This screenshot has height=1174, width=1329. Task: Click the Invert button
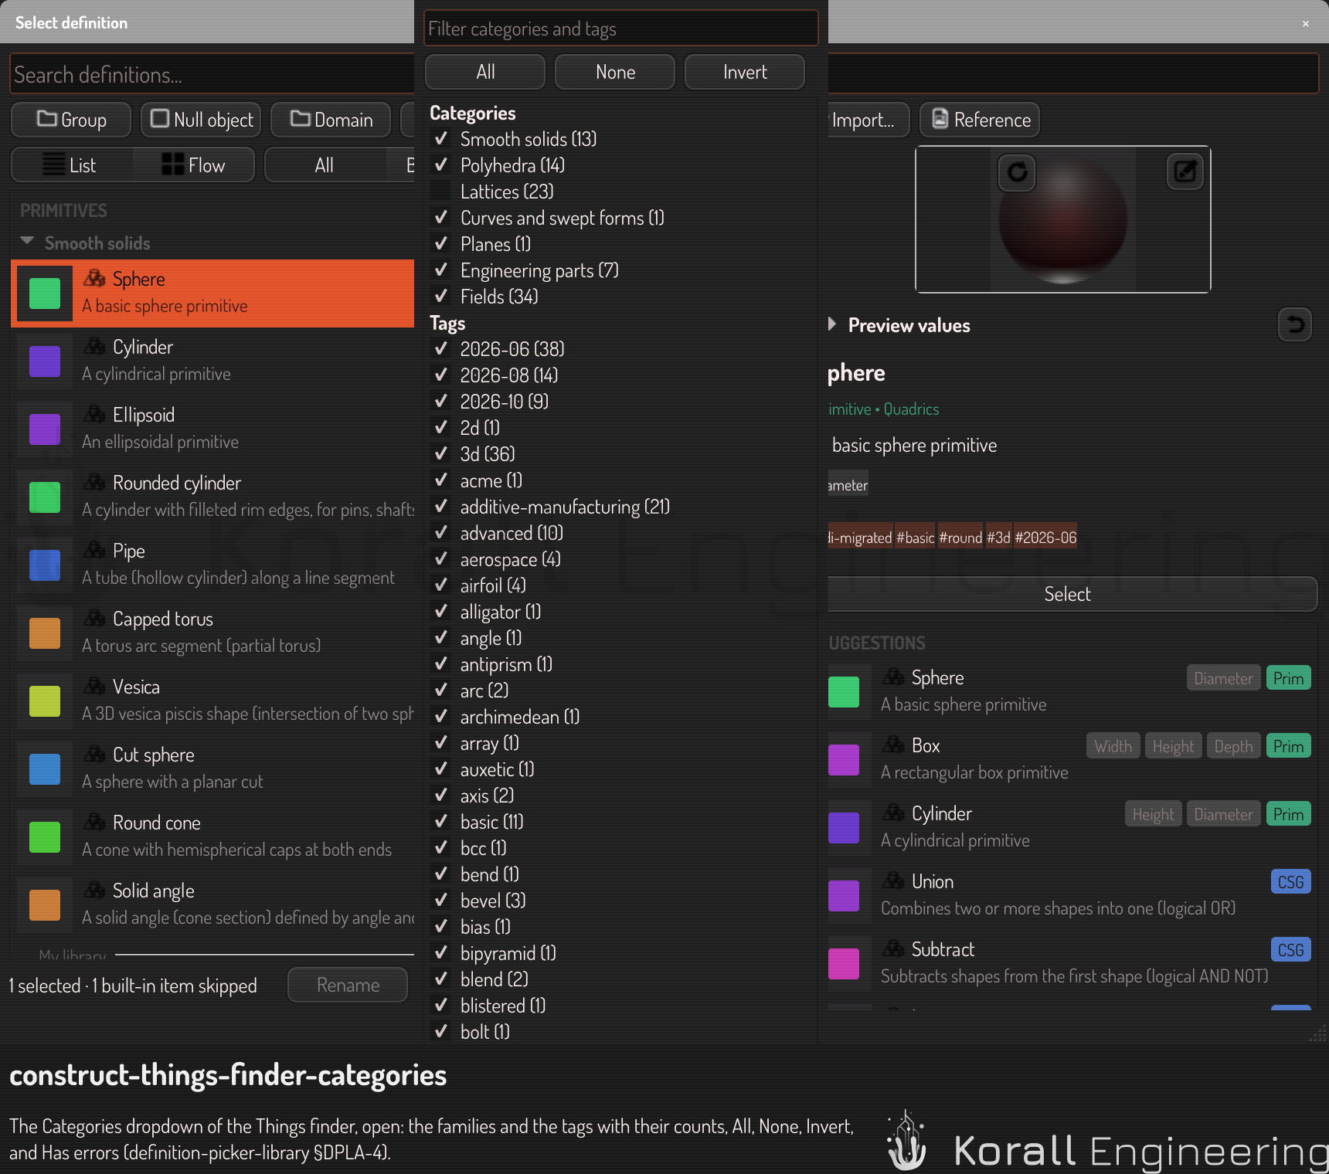coord(745,72)
